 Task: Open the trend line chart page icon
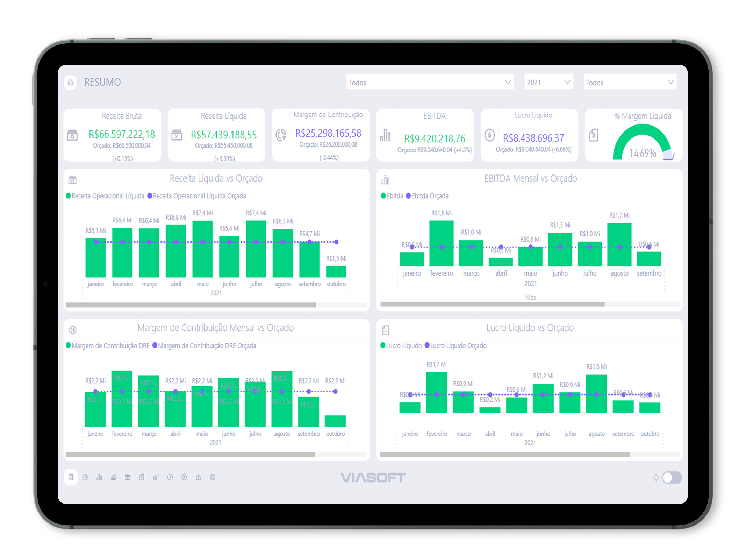click(x=113, y=477)
